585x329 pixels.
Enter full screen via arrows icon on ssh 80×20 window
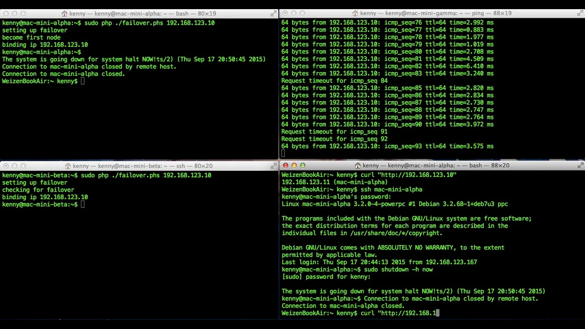point(274,166)
